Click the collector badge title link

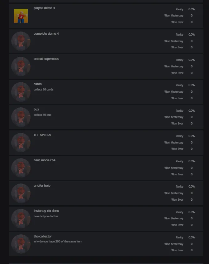click(x=43, y=237)
